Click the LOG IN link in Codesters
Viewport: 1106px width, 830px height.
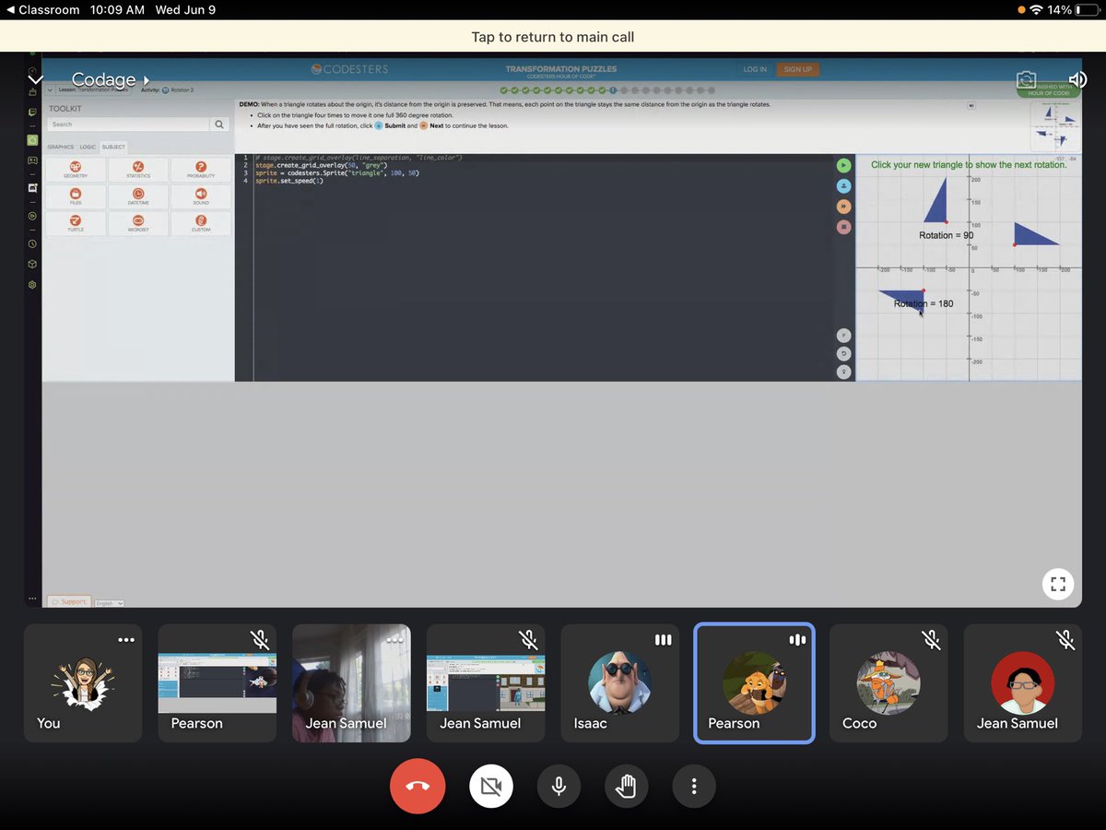755,69
